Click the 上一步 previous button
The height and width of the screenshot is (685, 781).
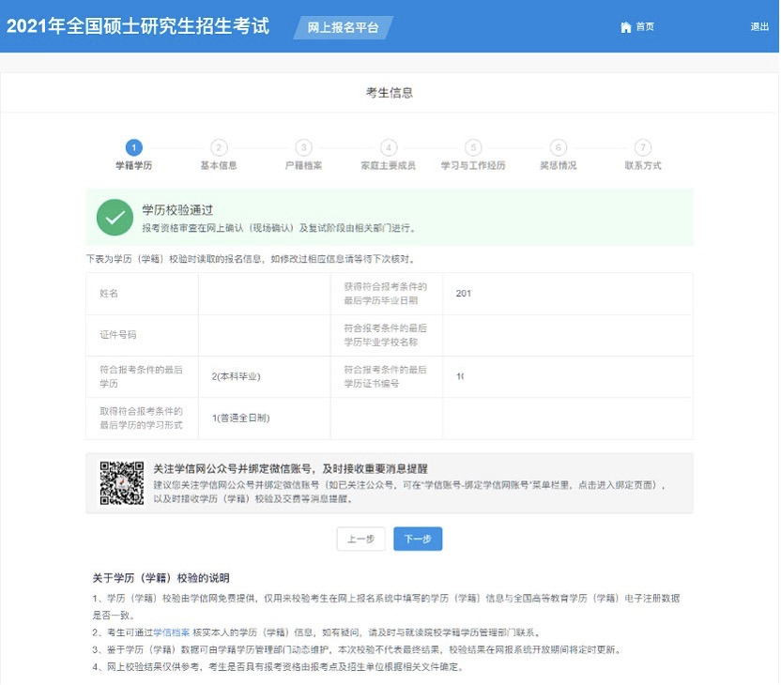click(x=361, y=539)
